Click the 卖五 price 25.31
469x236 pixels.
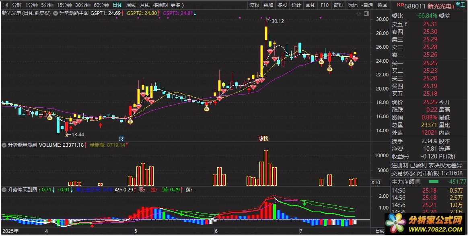click(430, 24)
